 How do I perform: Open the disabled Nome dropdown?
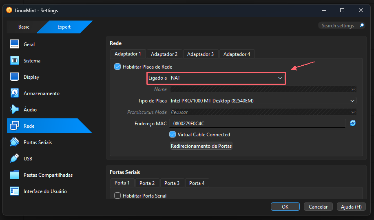[263, 89]
